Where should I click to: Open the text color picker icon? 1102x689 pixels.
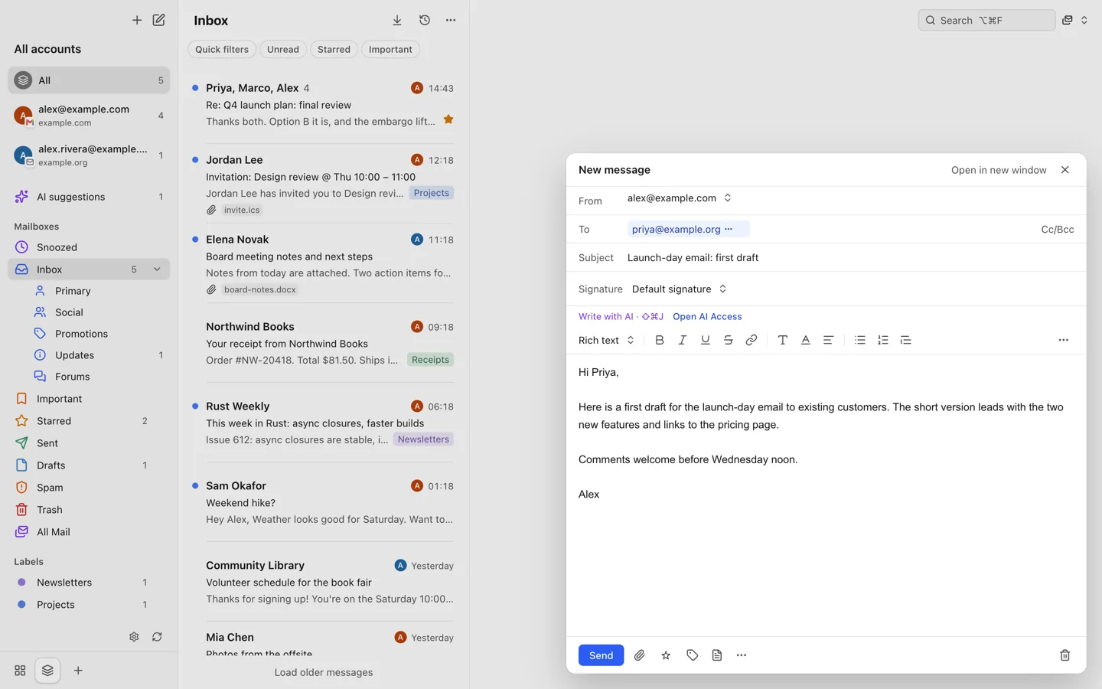point(806,340)
